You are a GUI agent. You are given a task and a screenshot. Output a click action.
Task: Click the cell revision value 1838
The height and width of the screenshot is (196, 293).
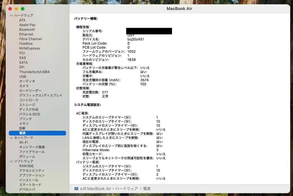point(132,60)
